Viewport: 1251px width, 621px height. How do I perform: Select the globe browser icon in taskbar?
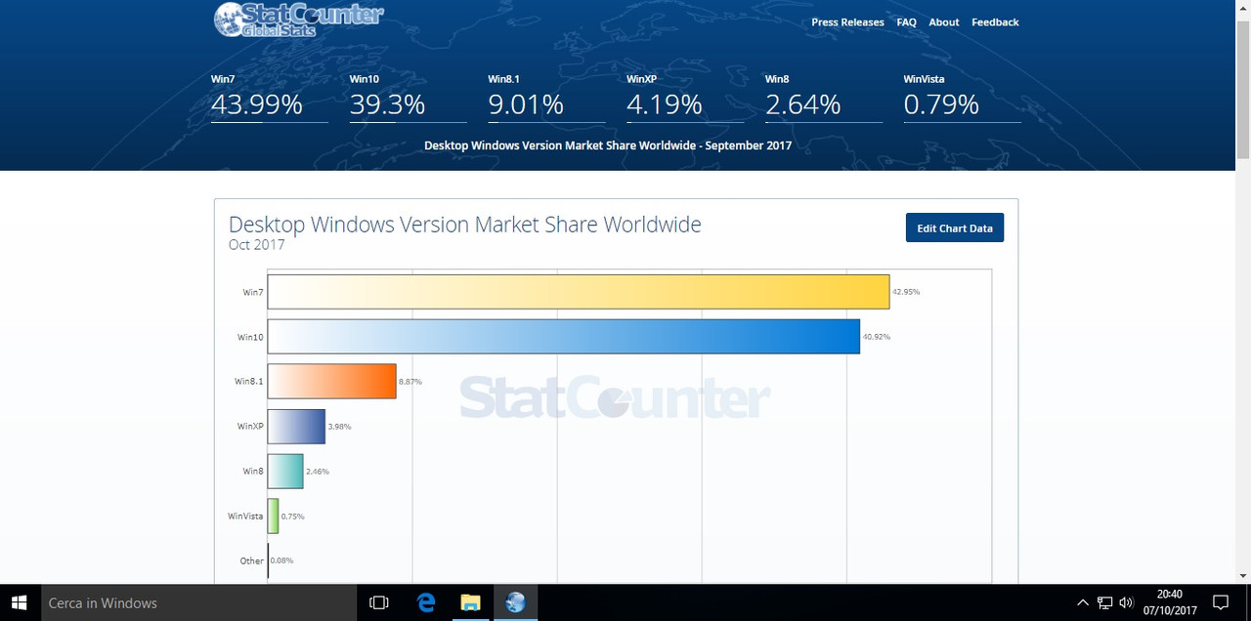coord(515,602)
